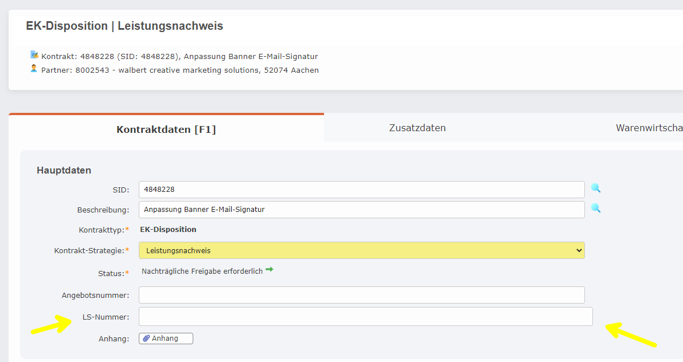Select the Warenwirtschaft tab
The width and height of the screenshot is (683, 362).
pos(649,128)
